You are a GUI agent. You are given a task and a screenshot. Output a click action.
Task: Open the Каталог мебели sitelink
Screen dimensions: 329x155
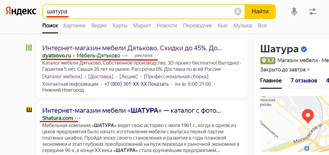(62, 76)
